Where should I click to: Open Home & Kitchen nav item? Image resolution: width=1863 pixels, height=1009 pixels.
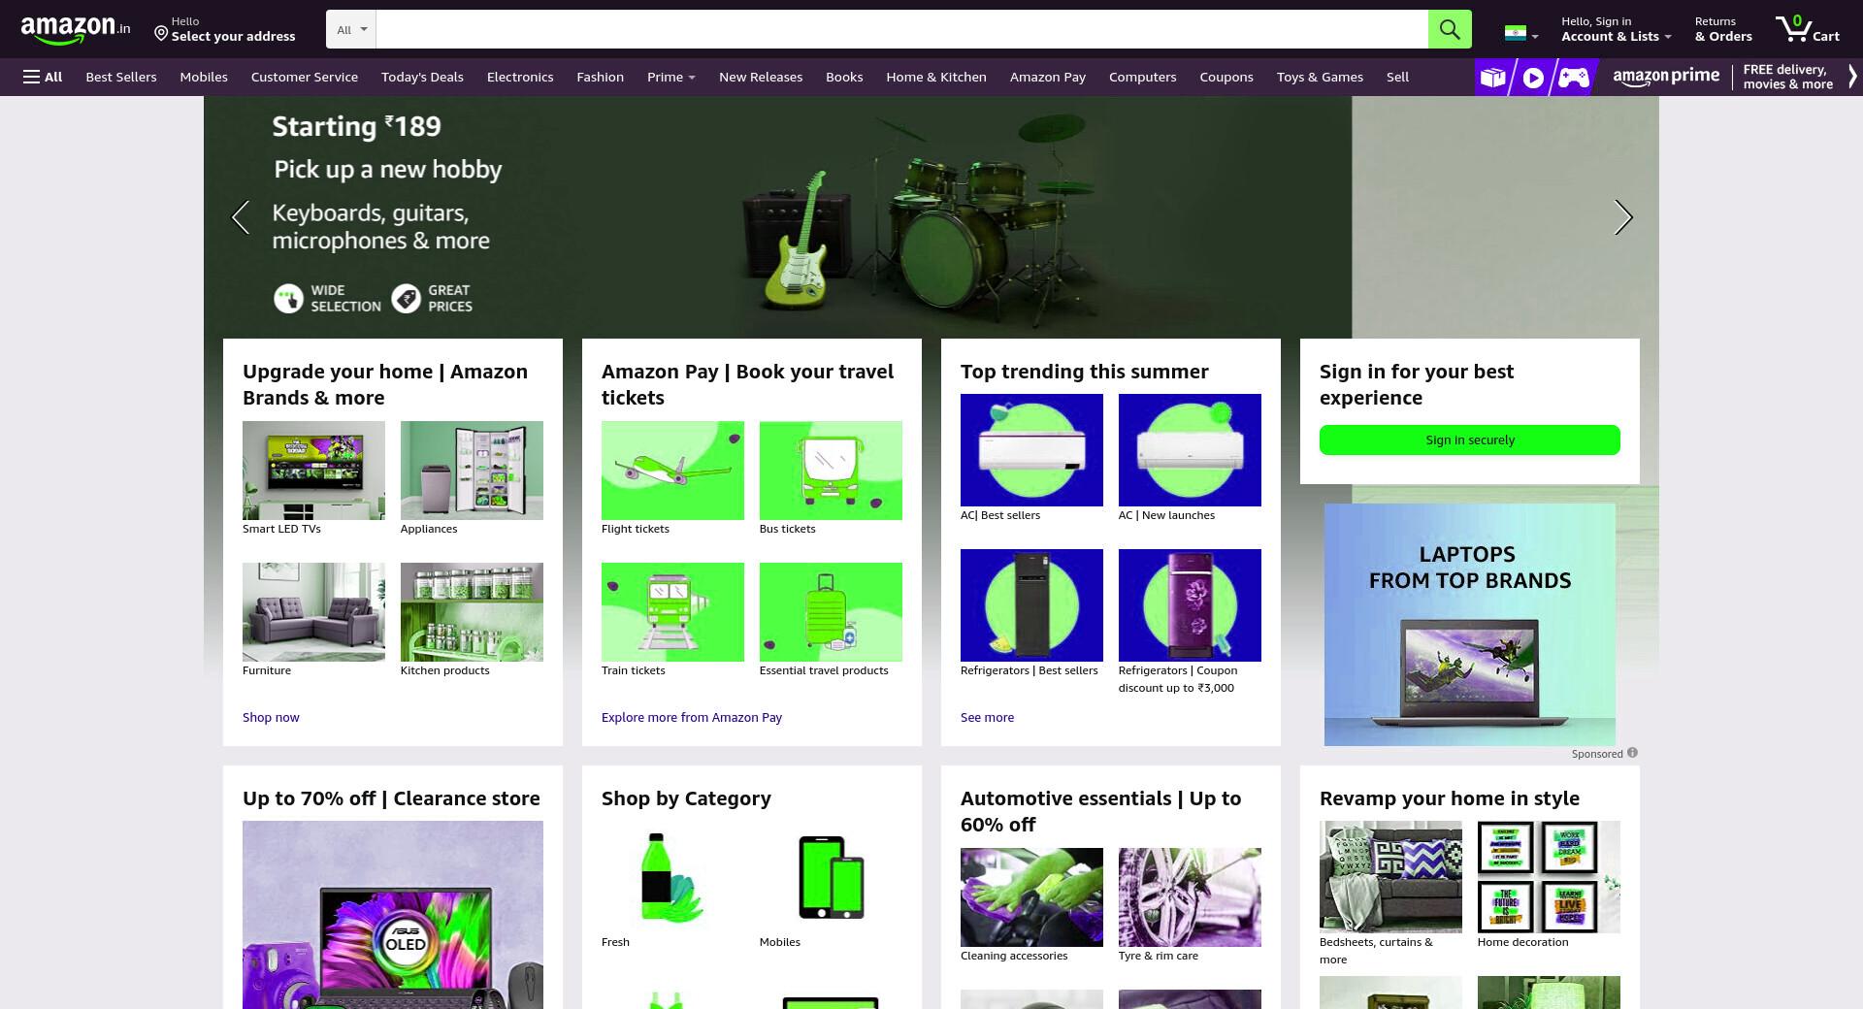tap(936, 77)
